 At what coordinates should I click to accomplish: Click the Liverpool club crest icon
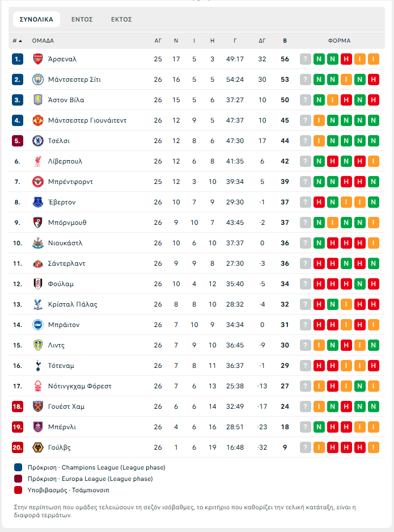tap(38, 161)
